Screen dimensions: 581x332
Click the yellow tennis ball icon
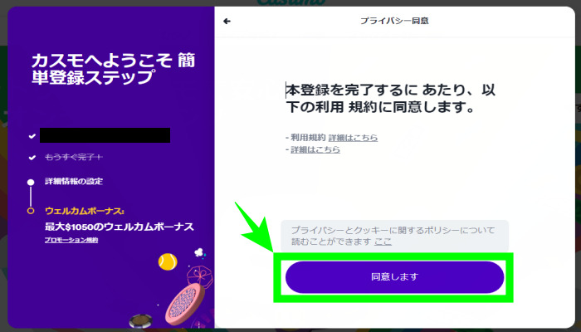pos(168,261)
